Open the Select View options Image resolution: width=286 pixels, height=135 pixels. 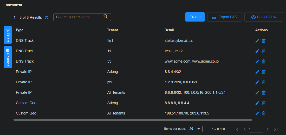tap(263, 17)
